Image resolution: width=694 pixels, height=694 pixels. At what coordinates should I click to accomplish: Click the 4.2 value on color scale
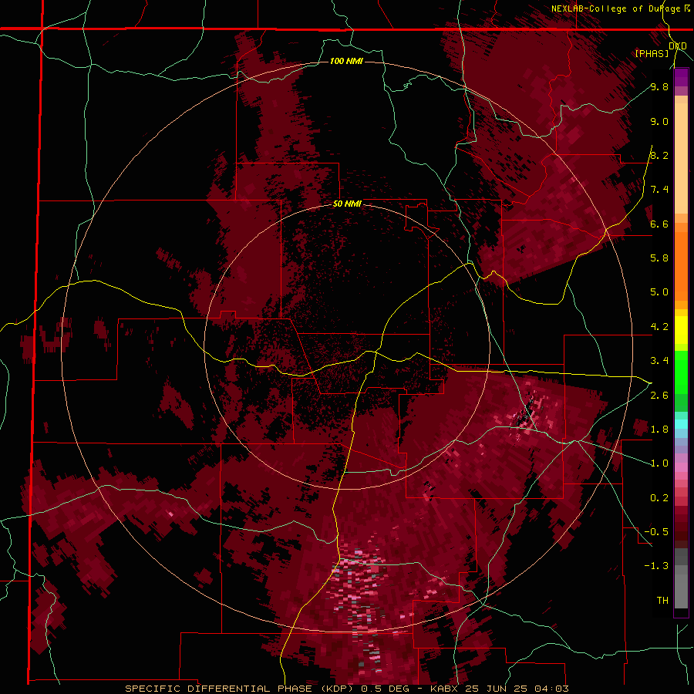[x=659, y=327]
